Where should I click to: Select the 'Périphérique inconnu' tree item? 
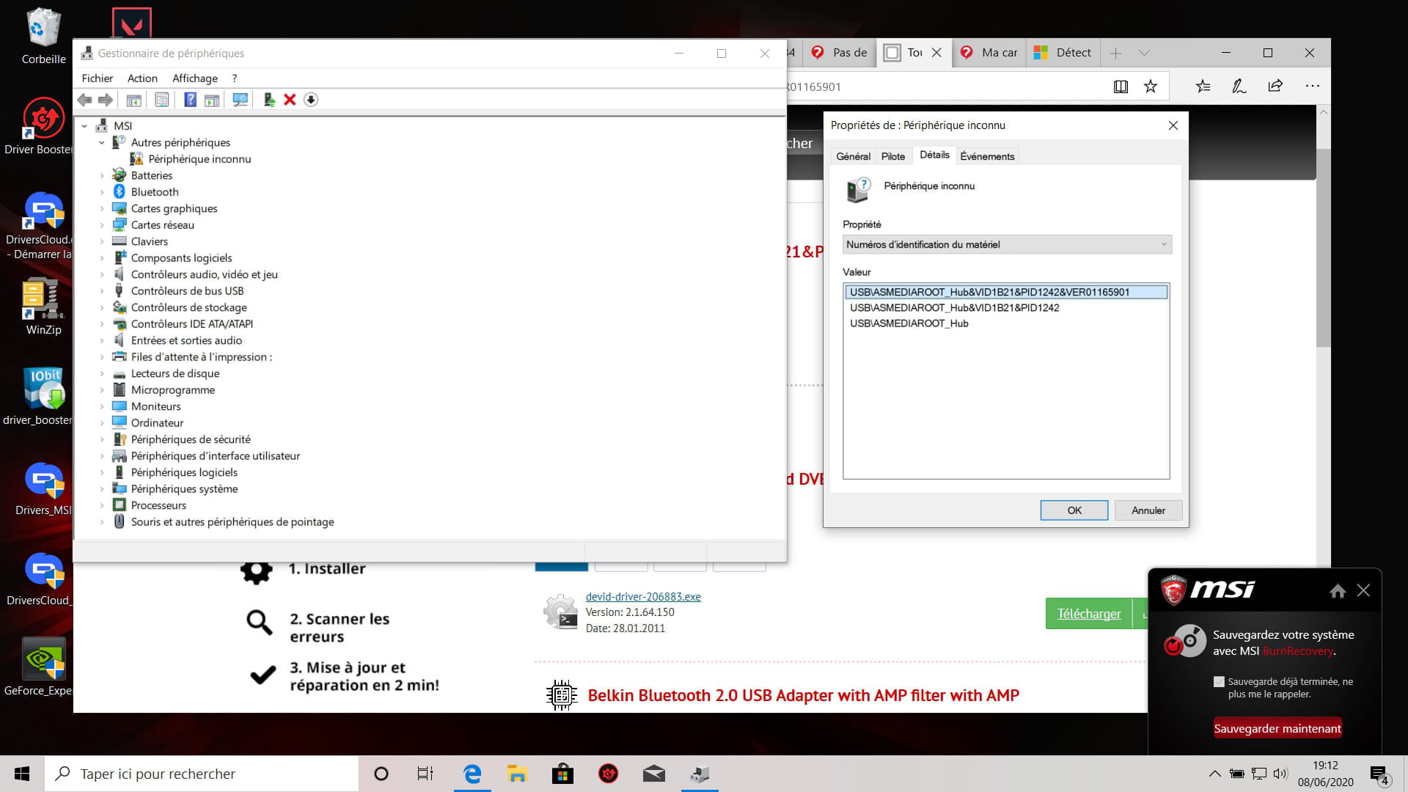point(199,159)
